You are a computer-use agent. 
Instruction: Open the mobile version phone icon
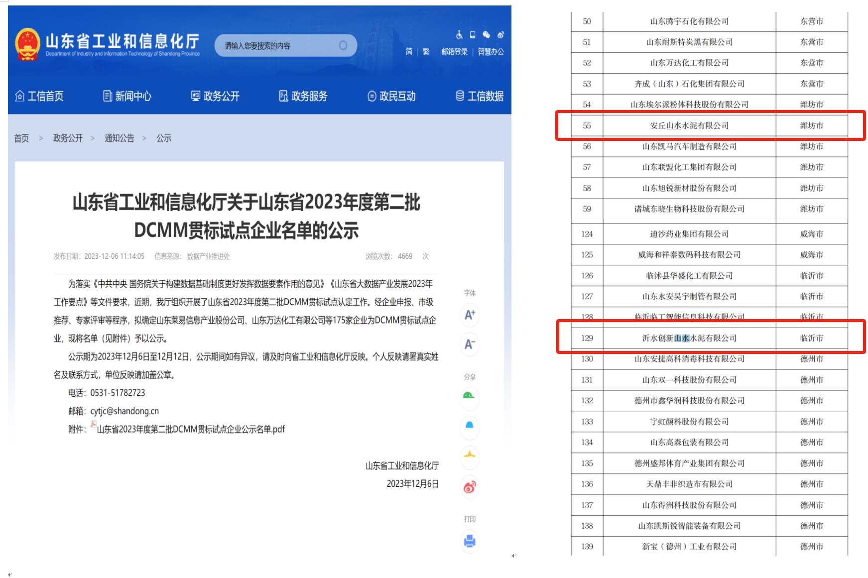[473, 35]
